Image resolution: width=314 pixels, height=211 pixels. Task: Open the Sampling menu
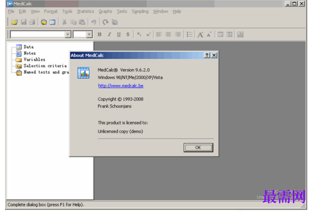pyautogui.click(x=140, y=11)
